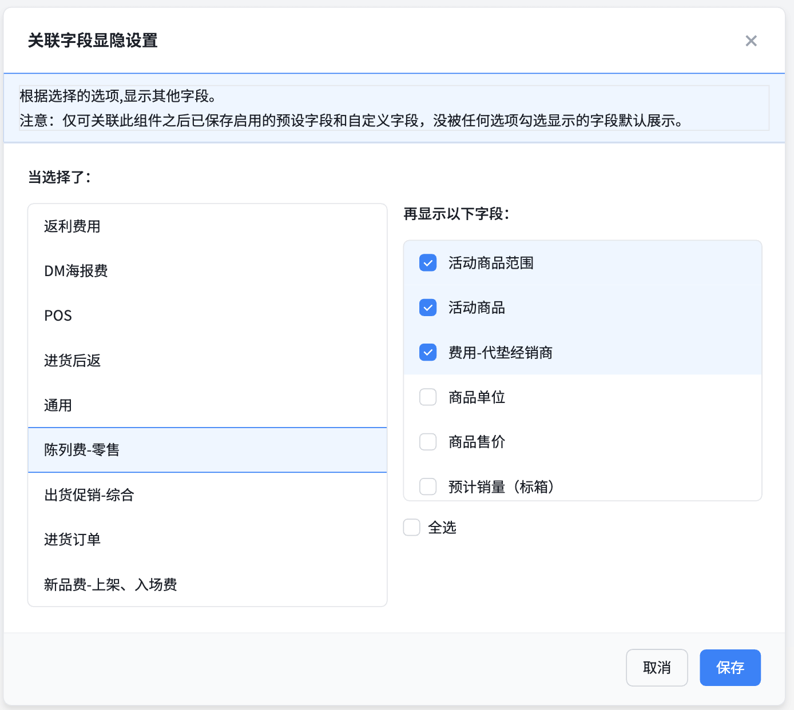Tick 预计销量（标箱）checkbox
794x710 pixels.
click(x=428, y=486)
